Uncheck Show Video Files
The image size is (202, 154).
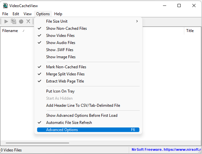88,36
